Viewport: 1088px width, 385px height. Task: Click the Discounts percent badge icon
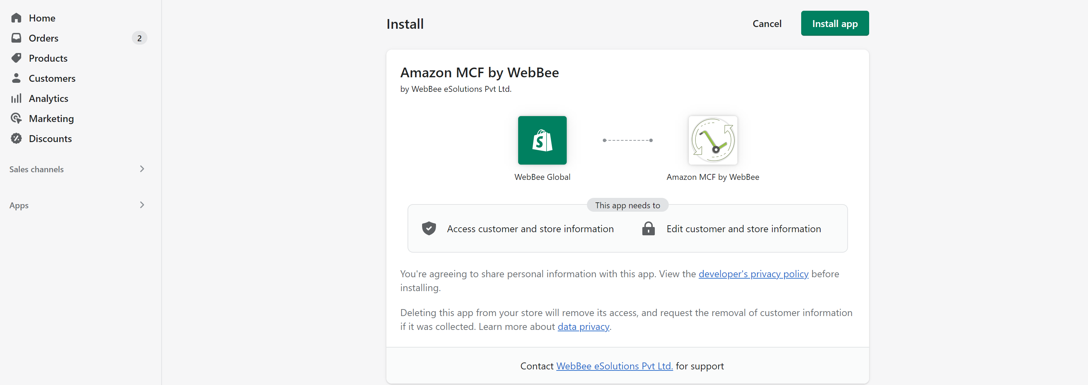tap(16, 139)
